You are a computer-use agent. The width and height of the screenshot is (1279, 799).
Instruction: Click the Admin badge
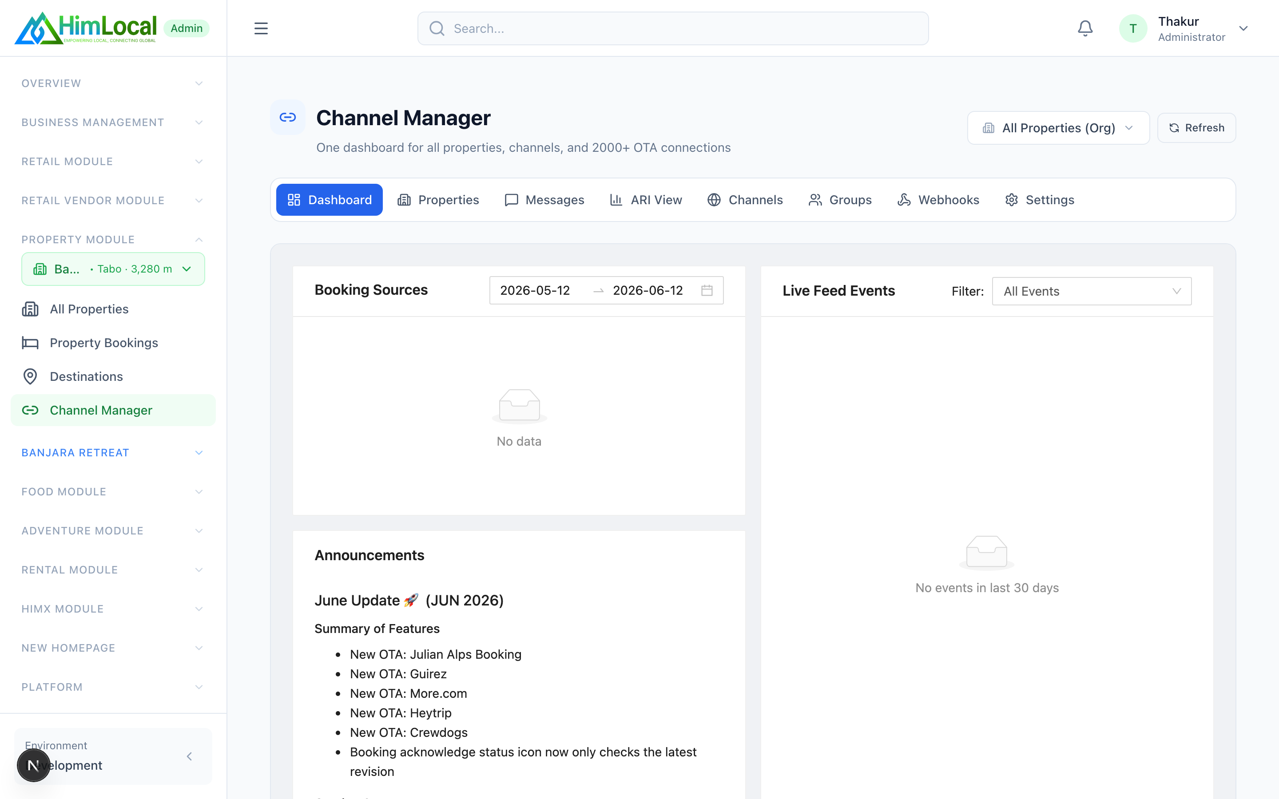tap(187, 28)
